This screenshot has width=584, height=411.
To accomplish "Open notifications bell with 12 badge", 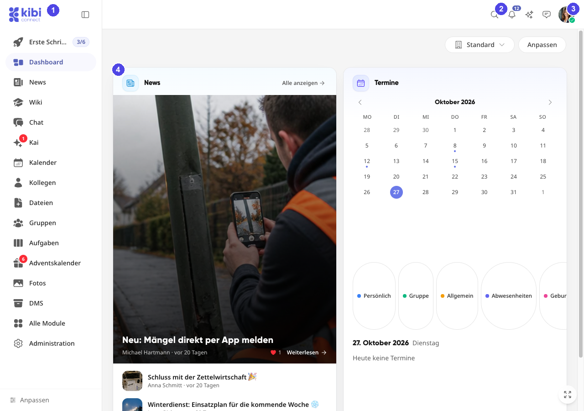I will coord(512,15).
